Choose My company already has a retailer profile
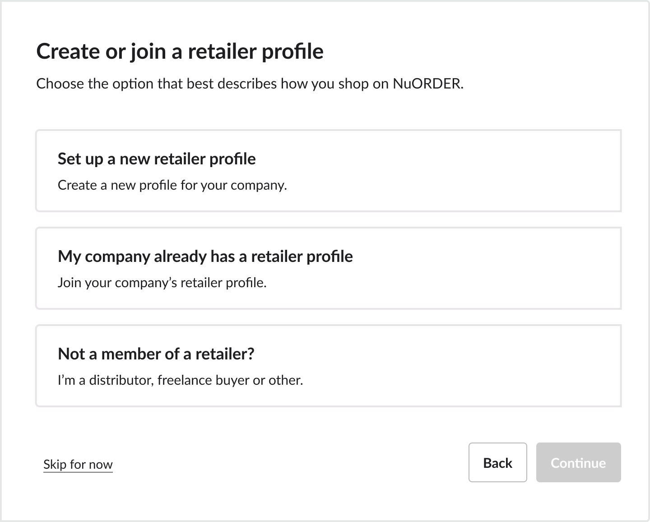Viewport: 650px width, 522px height. coord(328,268)
